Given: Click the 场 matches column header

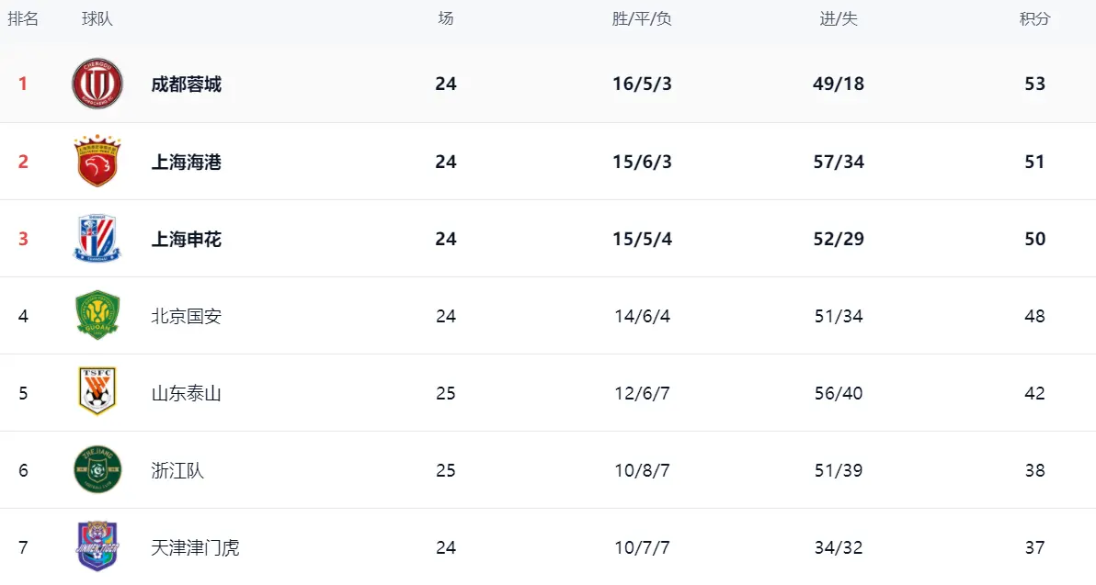Looking at the screenshot, I should pos(446,19).
